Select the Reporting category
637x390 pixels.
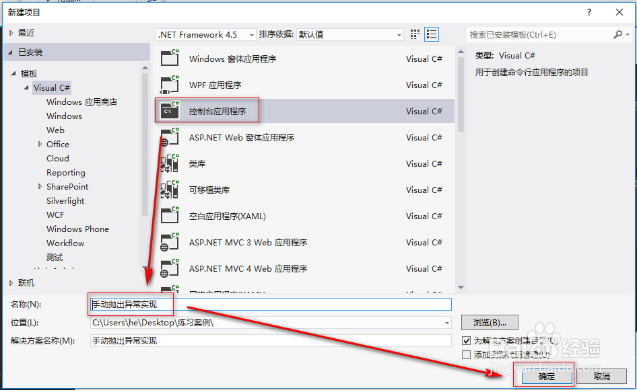pos(66,173)
